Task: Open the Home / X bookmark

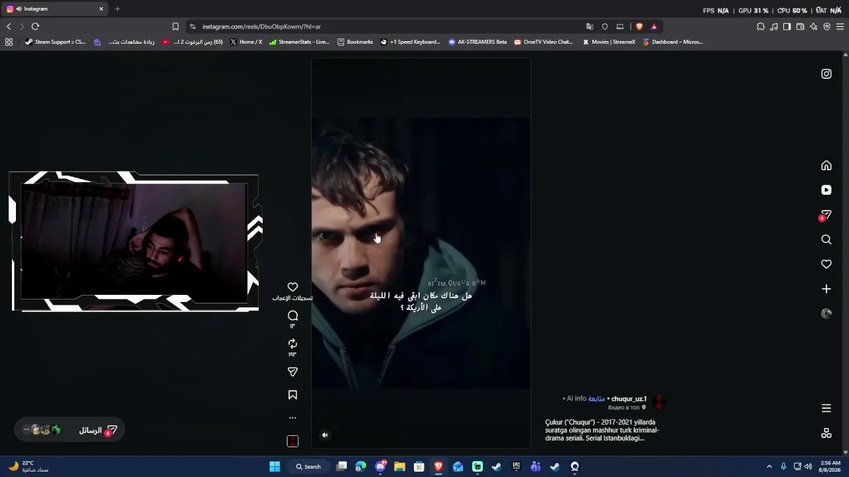Action: (x=246, y=42)
